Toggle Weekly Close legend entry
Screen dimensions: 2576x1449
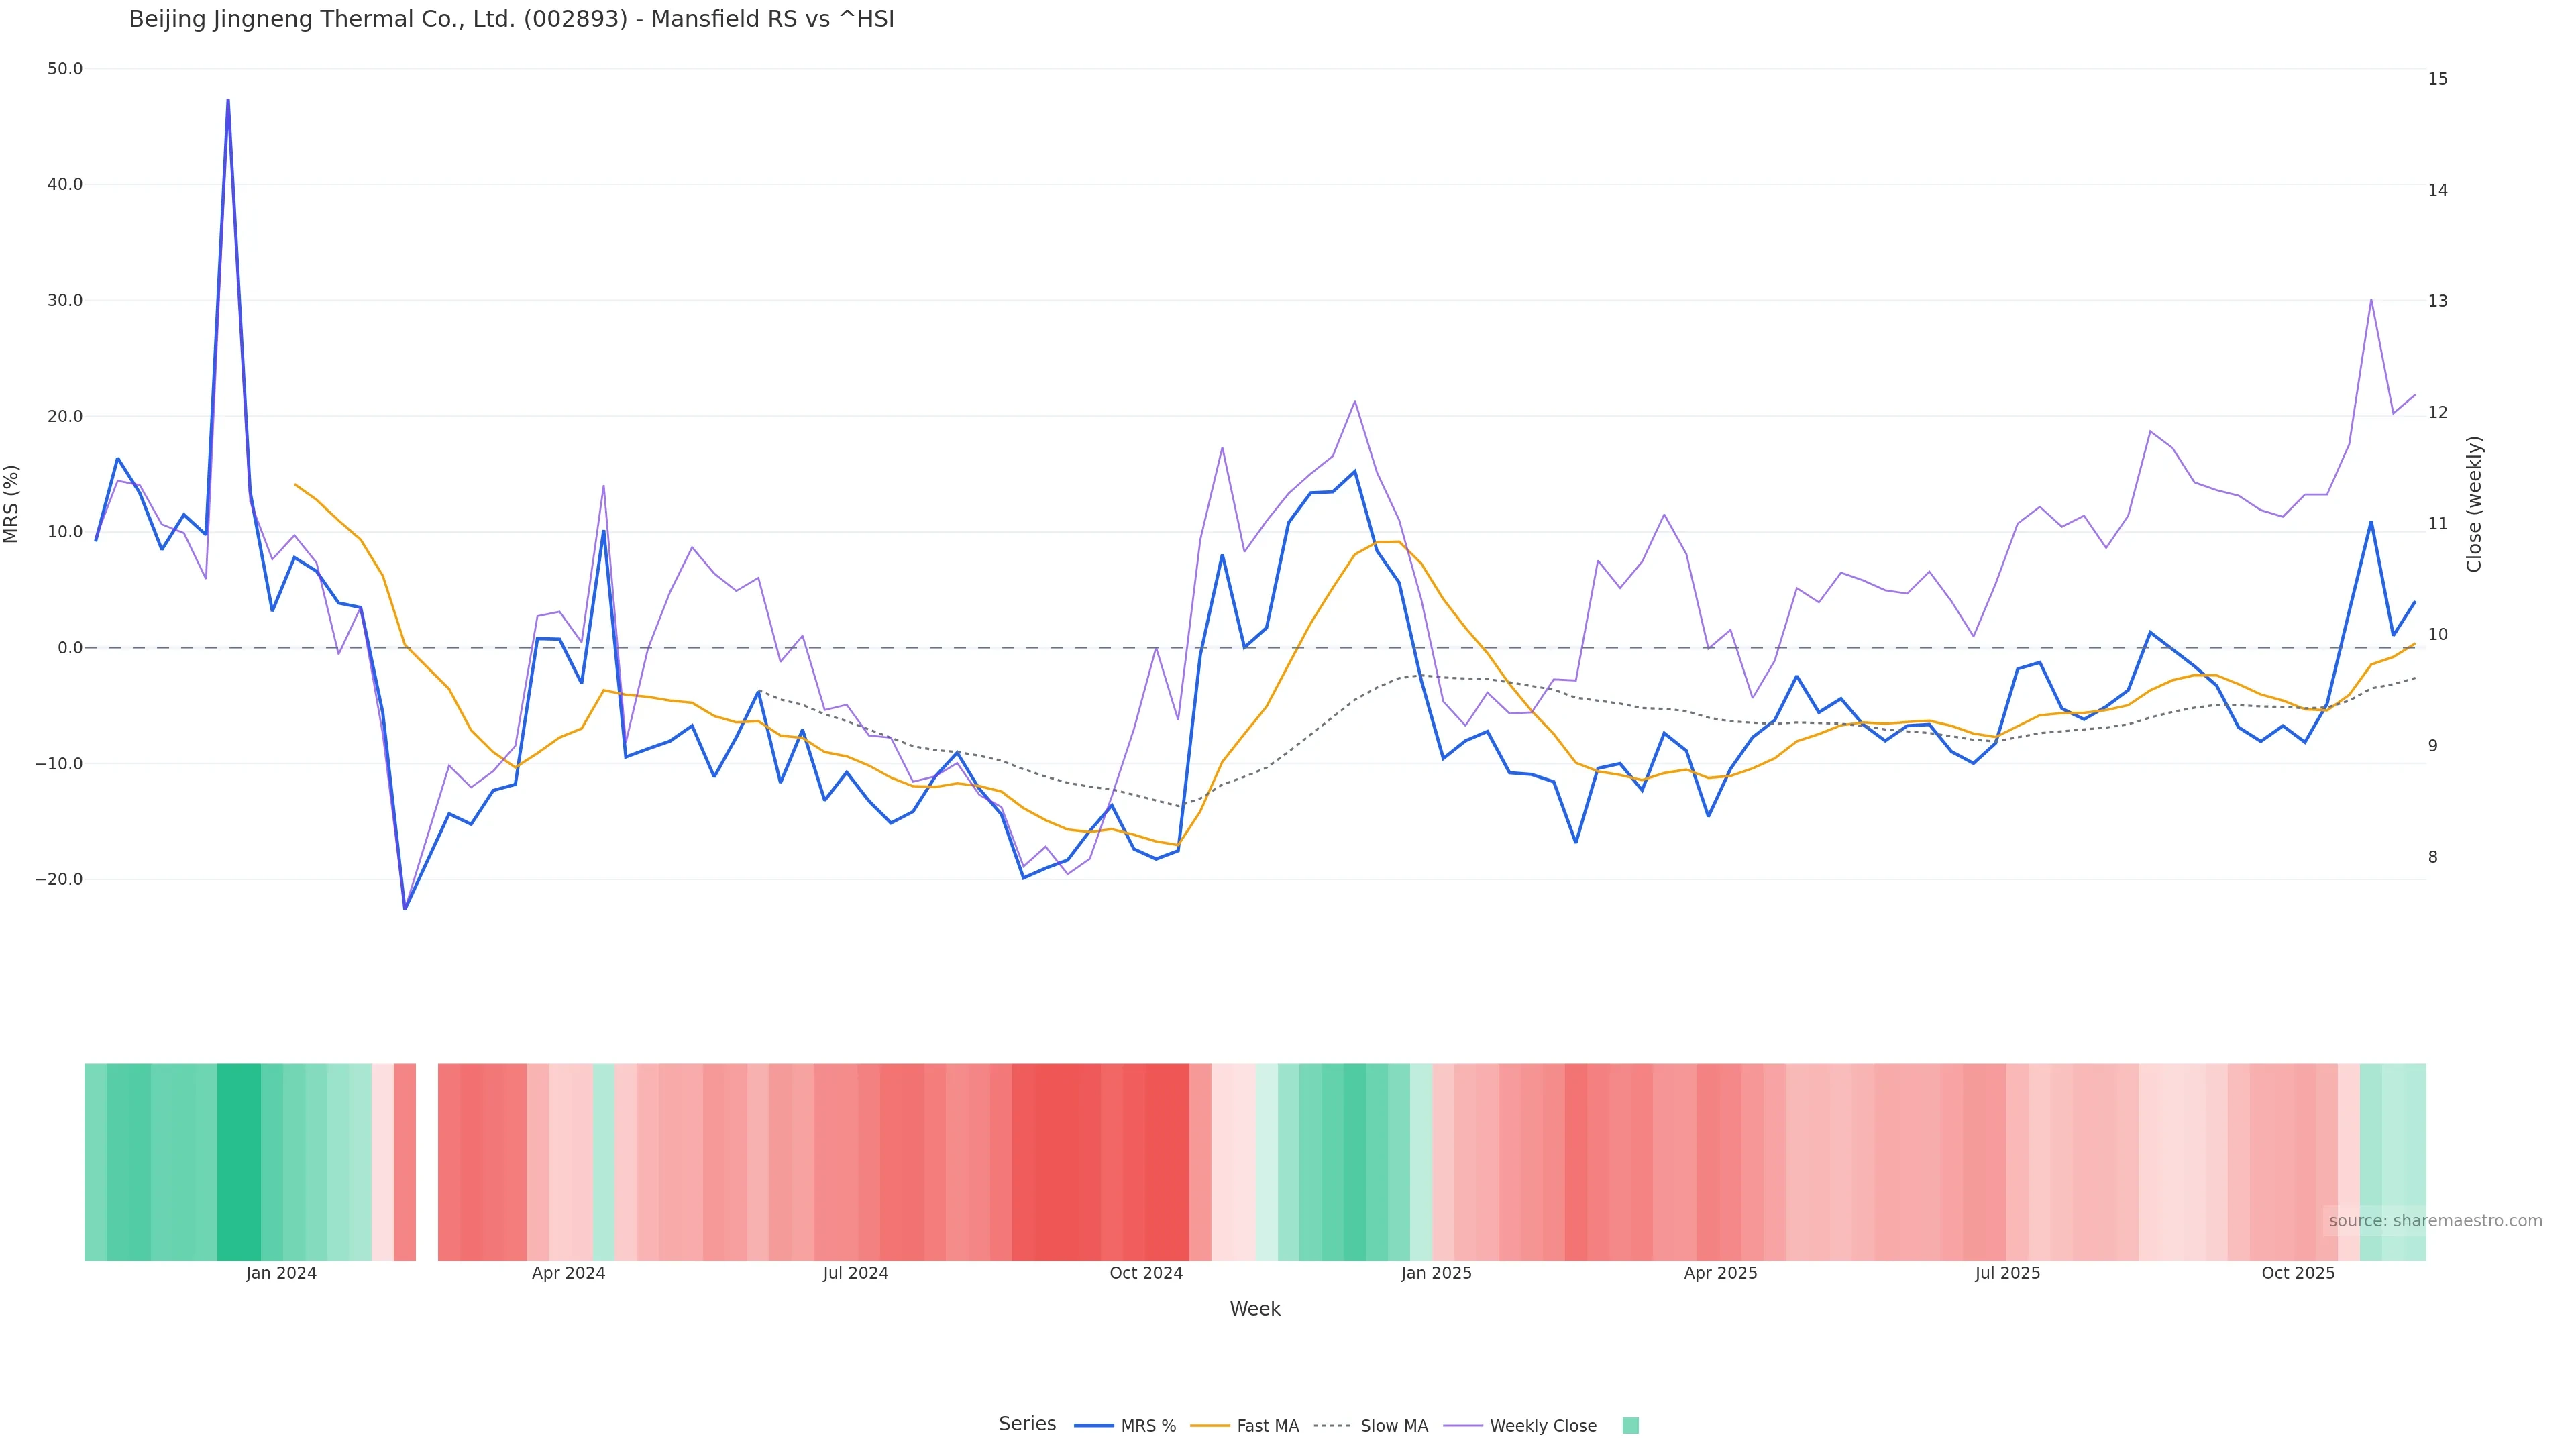tap(1542, 1426)
